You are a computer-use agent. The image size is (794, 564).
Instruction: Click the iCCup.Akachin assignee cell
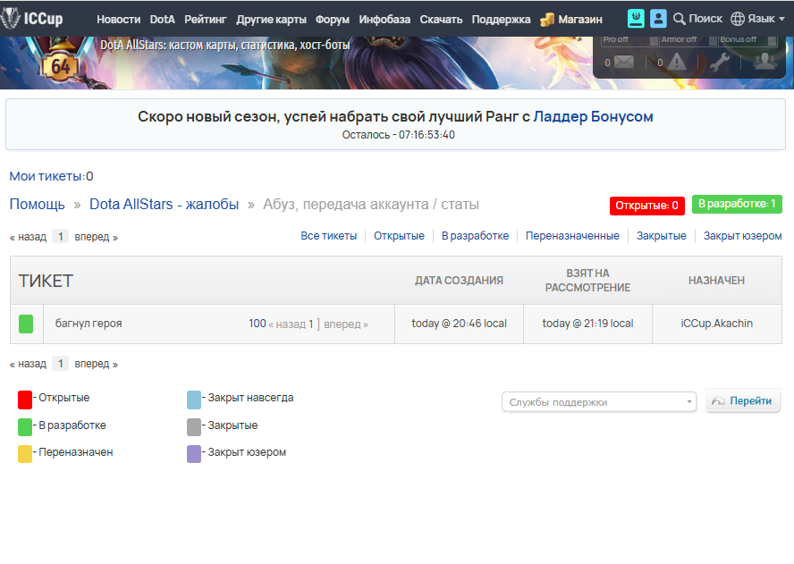tap(716, 324)
